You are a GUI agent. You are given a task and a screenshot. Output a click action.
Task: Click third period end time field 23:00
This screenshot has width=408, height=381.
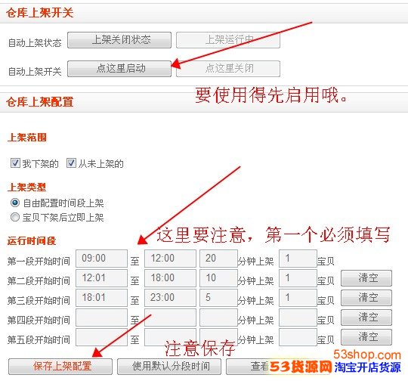point(170,298)
